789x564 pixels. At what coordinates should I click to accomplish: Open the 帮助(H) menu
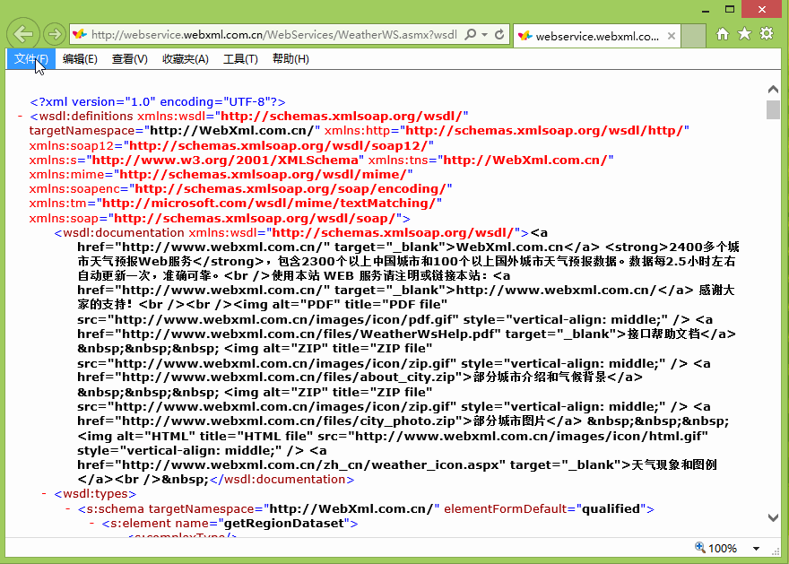(x=290, y=59)
